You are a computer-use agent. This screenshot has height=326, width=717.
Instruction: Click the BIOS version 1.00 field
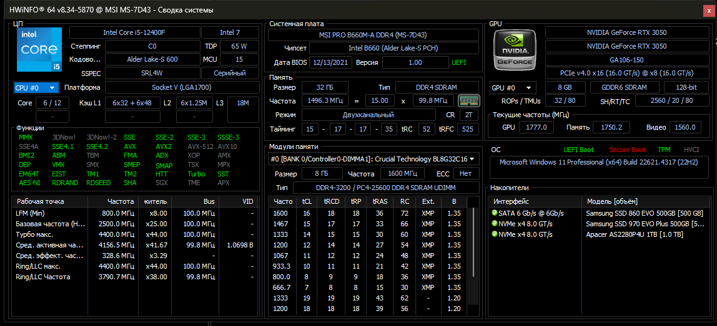pos(415,62)
